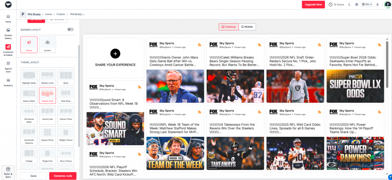Click RSS icon on Sound Smart card
This screenshot has height=180, width=392.
click(139, 87)
